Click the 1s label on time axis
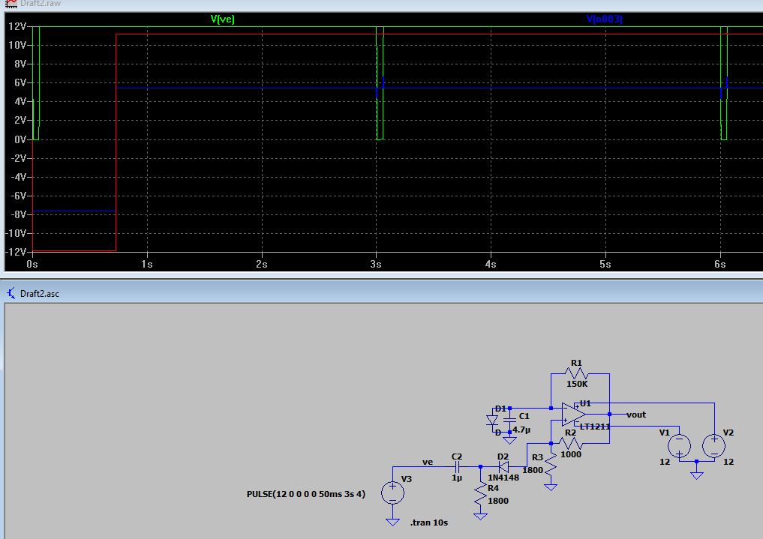The height and width of the screenshot is (539, 763). tap(146, 264)
